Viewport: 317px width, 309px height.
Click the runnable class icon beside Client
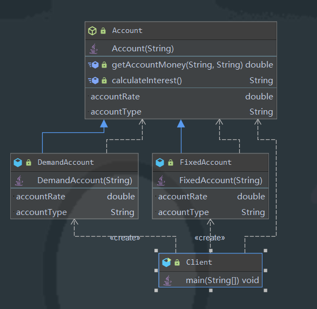tap(166, 263)
